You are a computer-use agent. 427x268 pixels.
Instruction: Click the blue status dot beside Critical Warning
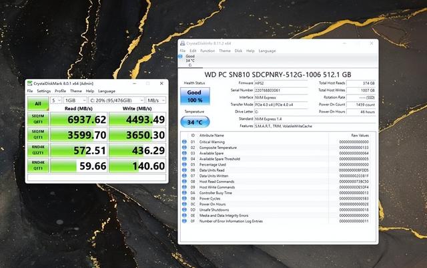pos(183,142)
